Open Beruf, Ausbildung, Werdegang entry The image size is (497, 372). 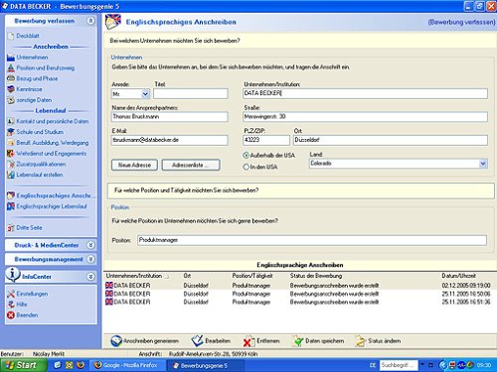coord(48,143)
